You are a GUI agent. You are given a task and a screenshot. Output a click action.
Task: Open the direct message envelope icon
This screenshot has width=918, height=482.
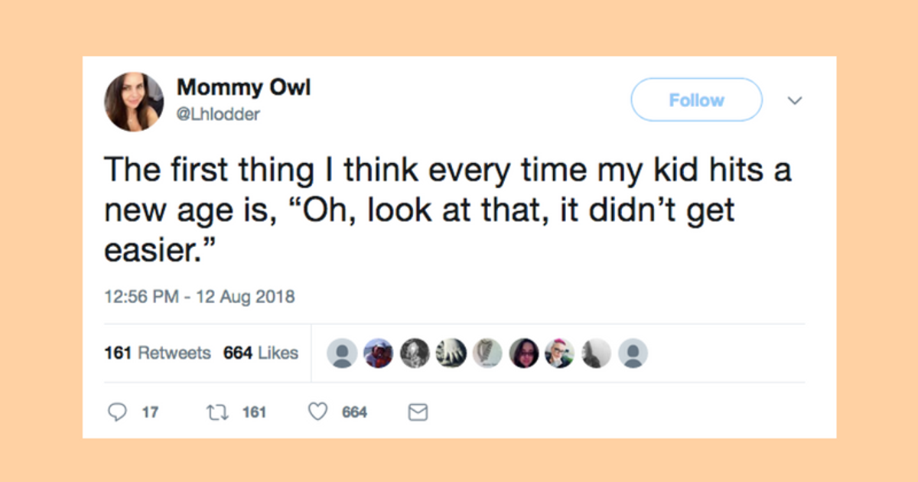click(418, 412)
